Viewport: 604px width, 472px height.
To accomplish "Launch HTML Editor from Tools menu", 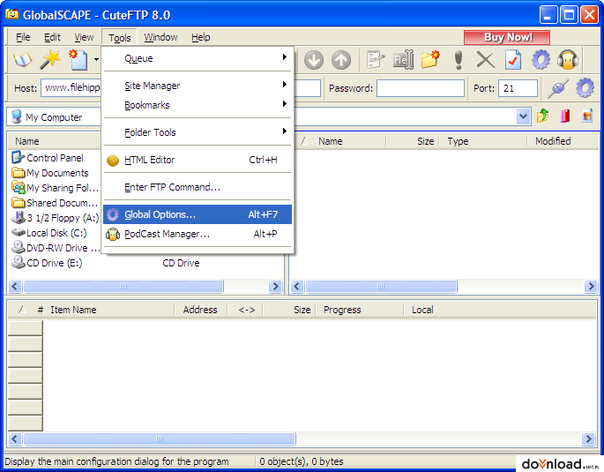I will pos(197,160).
